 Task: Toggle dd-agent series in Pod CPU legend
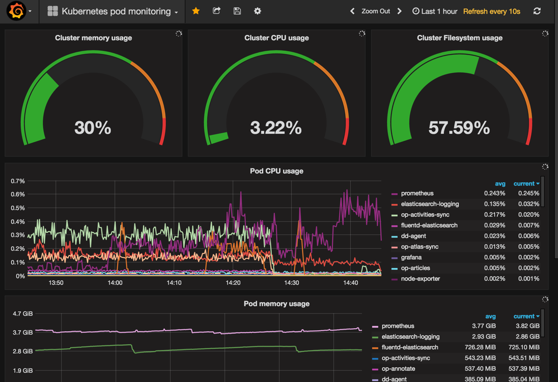(x=413, y=236)
